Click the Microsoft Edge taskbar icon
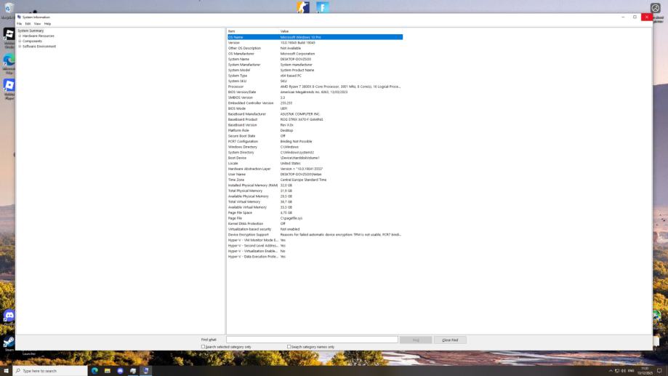 (x=94, y=371)
